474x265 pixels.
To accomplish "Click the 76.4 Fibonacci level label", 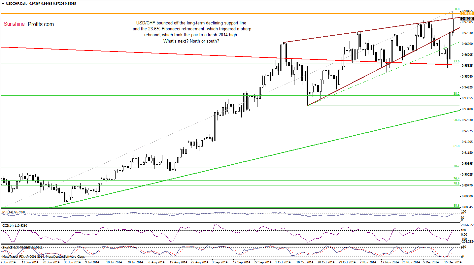I will click(x=456, y=179).
